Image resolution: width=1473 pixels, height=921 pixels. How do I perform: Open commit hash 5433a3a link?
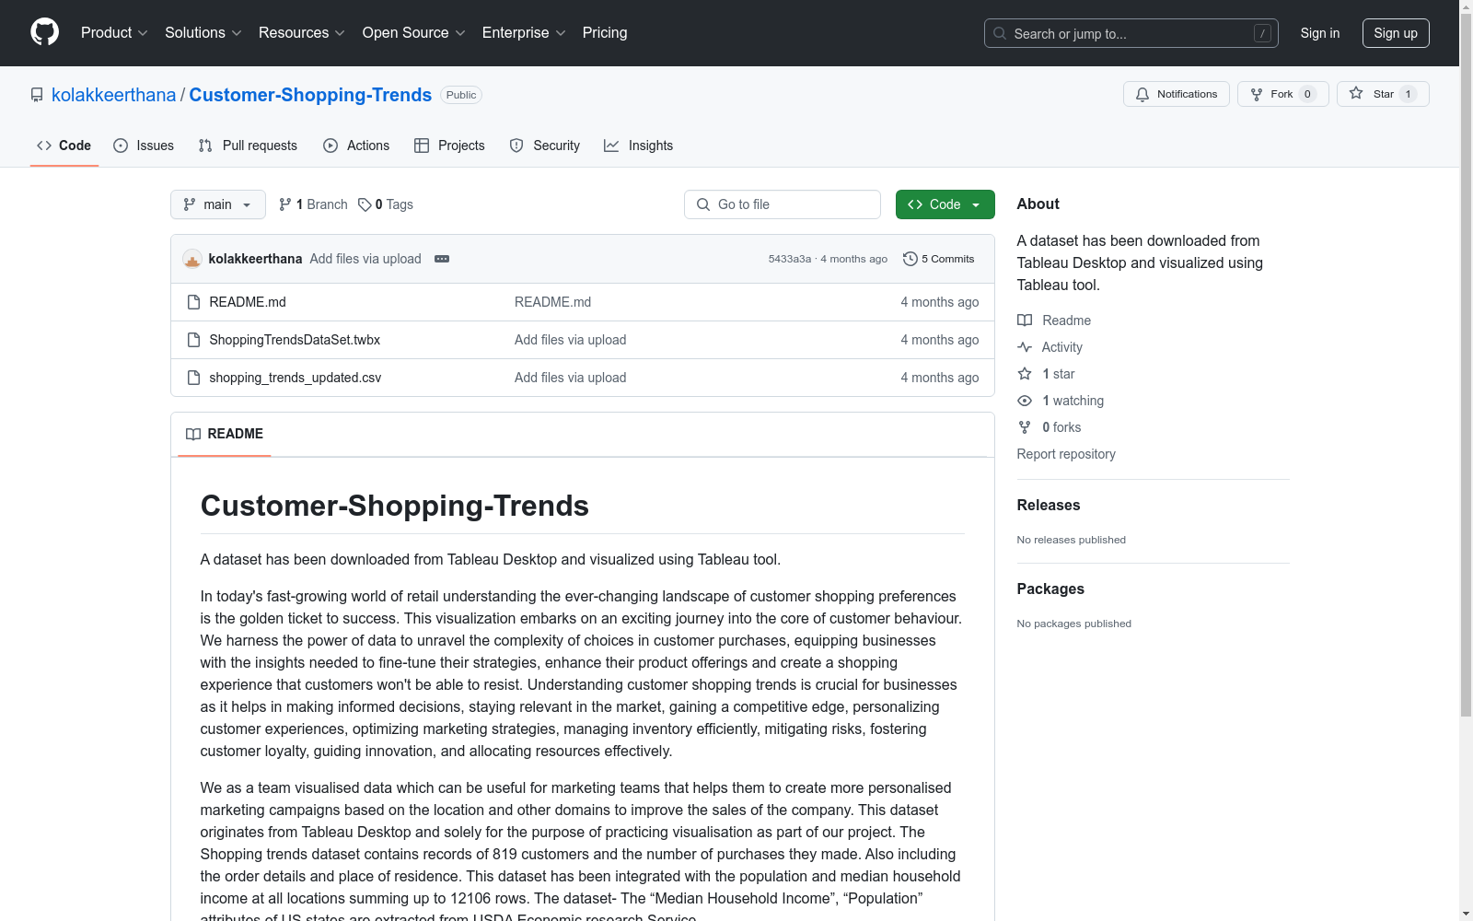point(790,259)
